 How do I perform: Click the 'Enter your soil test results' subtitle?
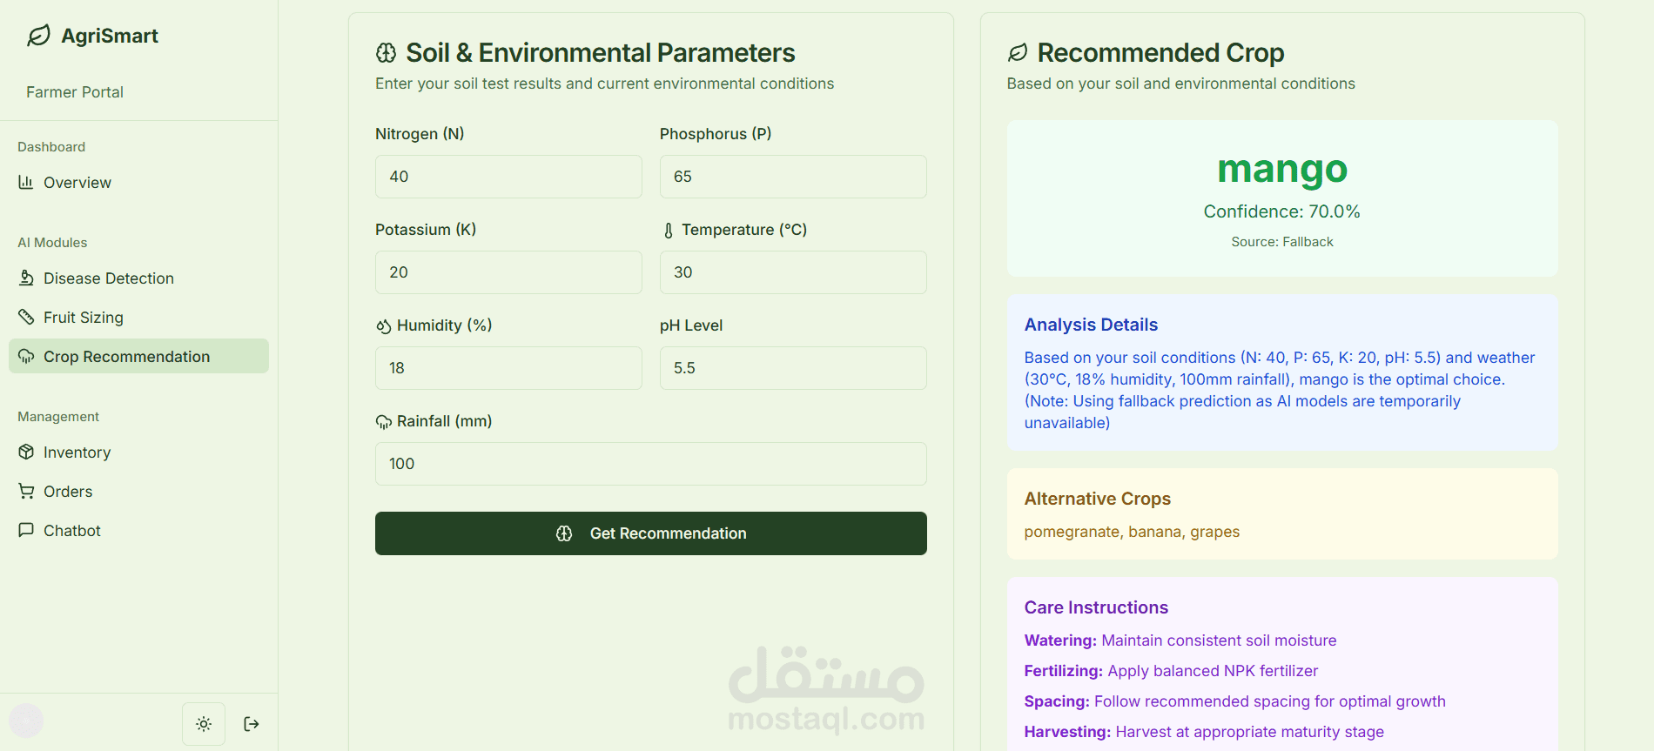tap(604, 84)
